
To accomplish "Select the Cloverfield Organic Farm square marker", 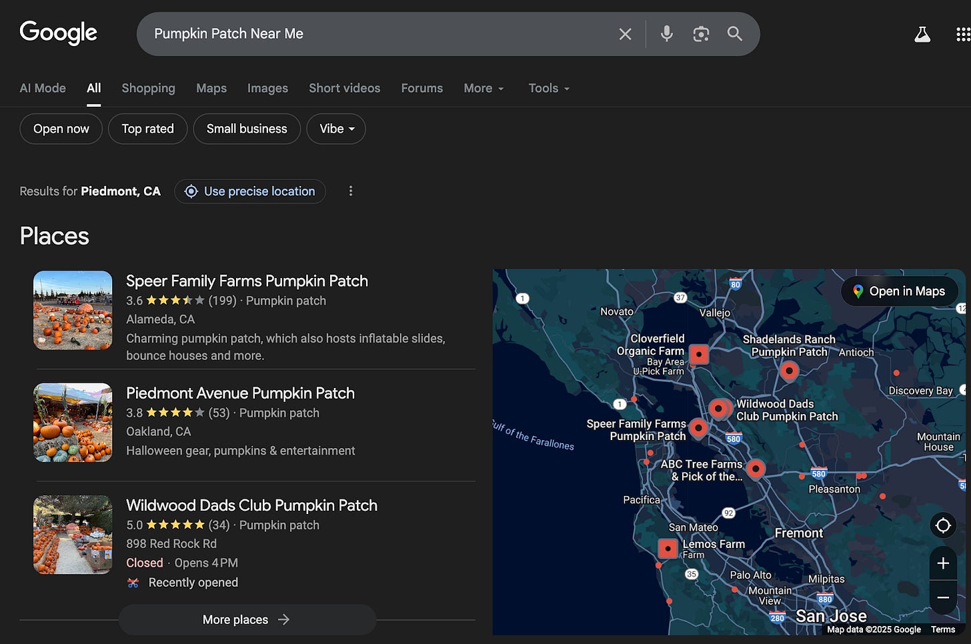I will (x=699, y=354).
